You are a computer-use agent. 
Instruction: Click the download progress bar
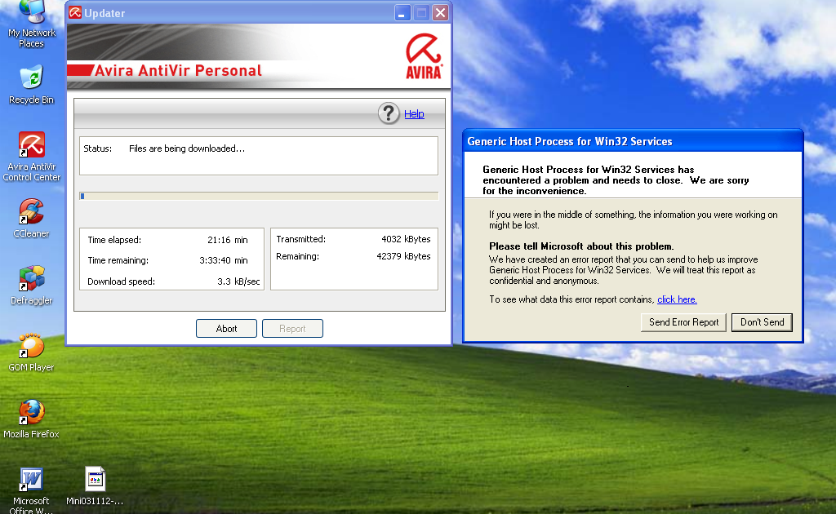(259, 196)
